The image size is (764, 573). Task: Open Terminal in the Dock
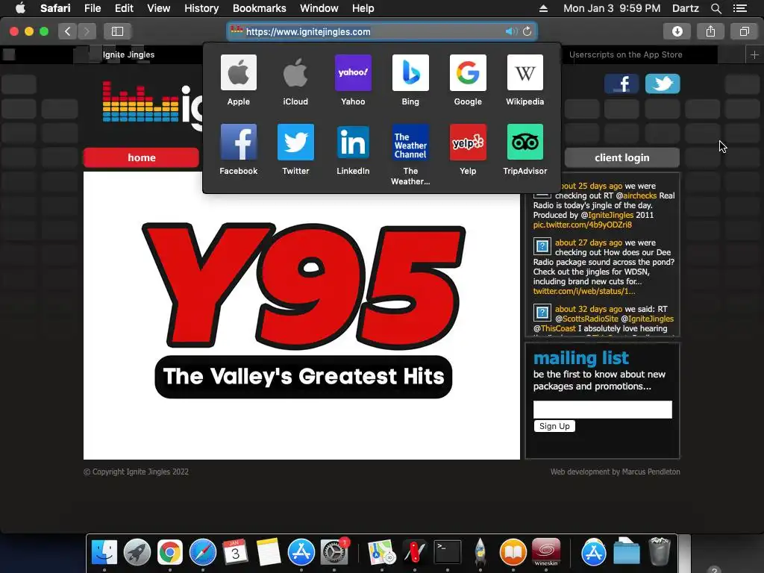(x=448, y=552)
